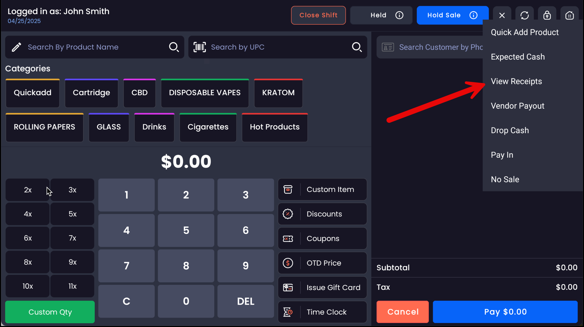This screenshot has height=327, width=584.
Task: Click the UPC search magnifier icon
Action: [x=357, y=47]
